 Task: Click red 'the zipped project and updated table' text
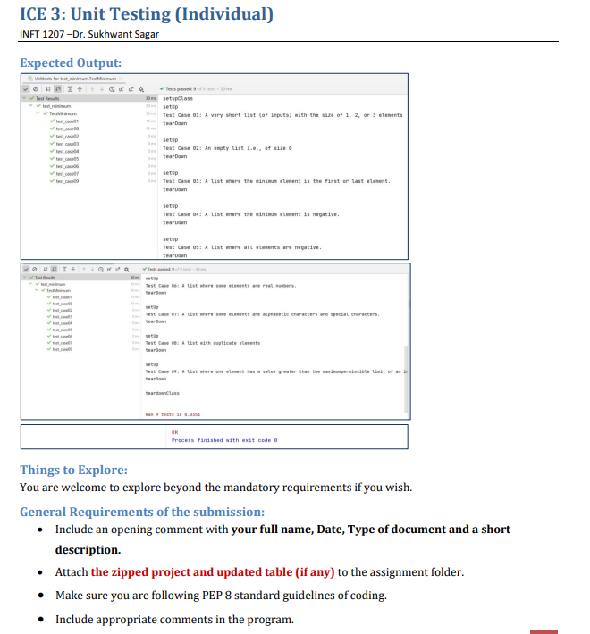click(x=213, y=572)
